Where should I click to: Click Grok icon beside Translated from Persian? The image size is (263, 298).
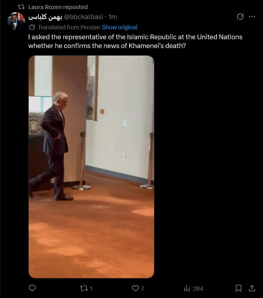(32, 27)
